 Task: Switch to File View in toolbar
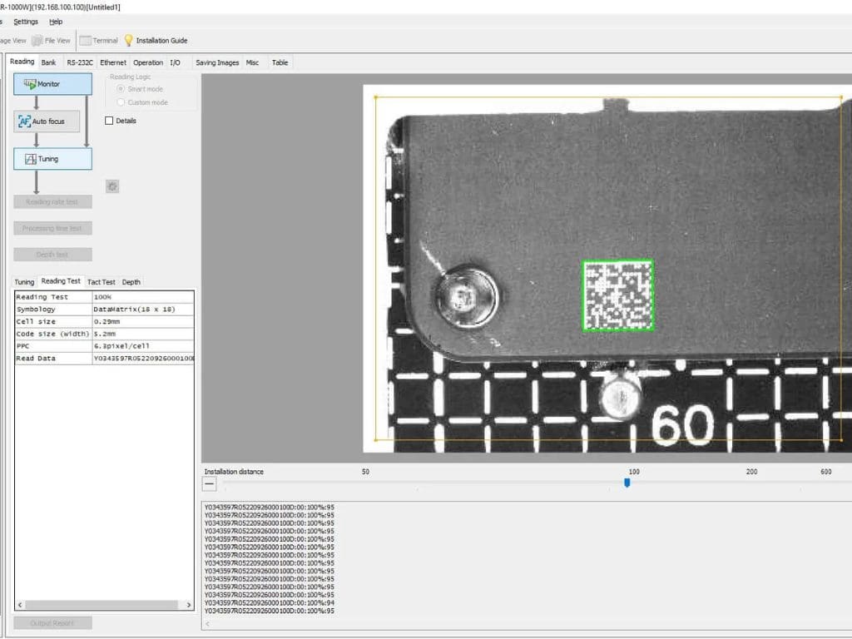51,40
